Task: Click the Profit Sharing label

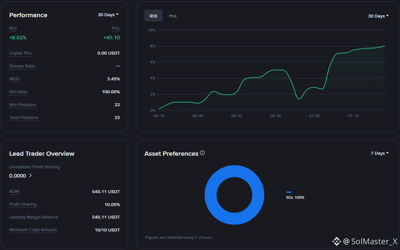Action: point(23,204)
